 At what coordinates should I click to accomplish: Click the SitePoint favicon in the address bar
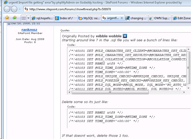[x=26, y=9]
